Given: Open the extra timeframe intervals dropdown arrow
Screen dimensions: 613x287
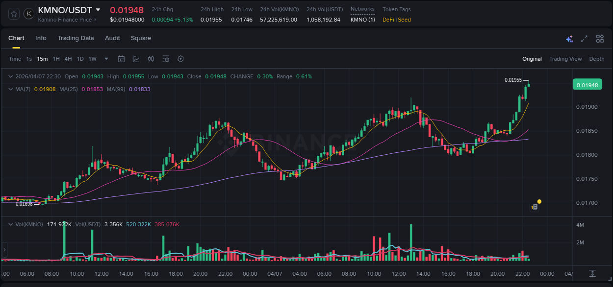Looking at the screenshot, I should pos(105,59).
